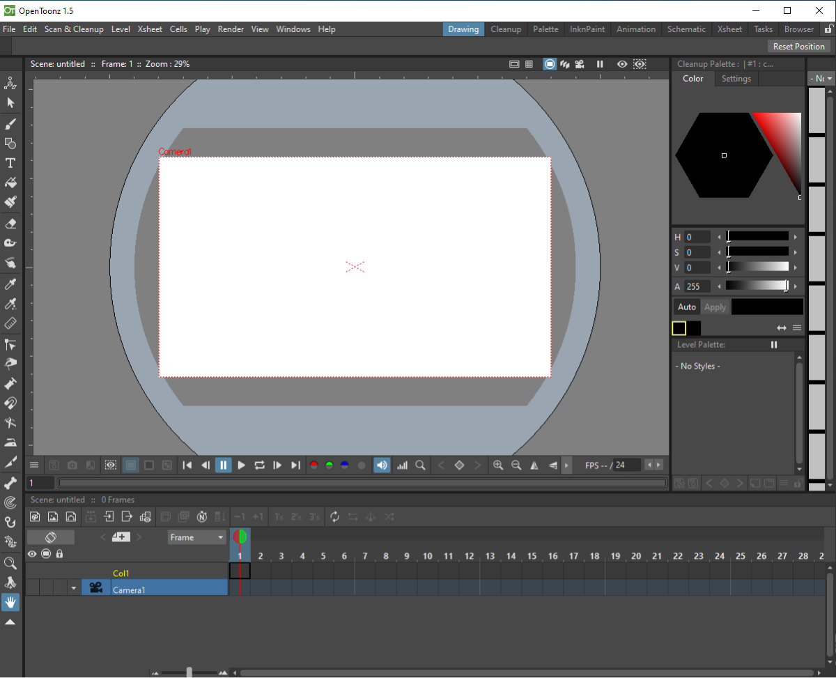Image resolution: width=836 pixels, height=678 pixels.
Task: Select the Brush tool
Action: pyautogui.click(x=10, y=124)
